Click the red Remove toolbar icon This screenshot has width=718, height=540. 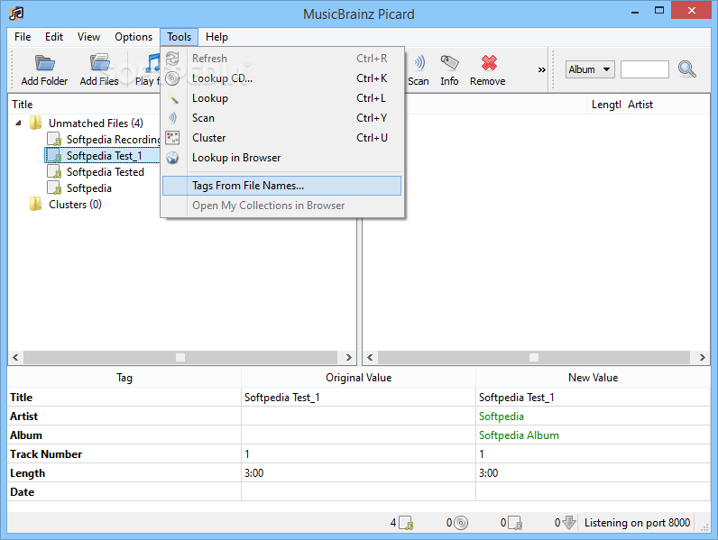(x=489, y=63)
